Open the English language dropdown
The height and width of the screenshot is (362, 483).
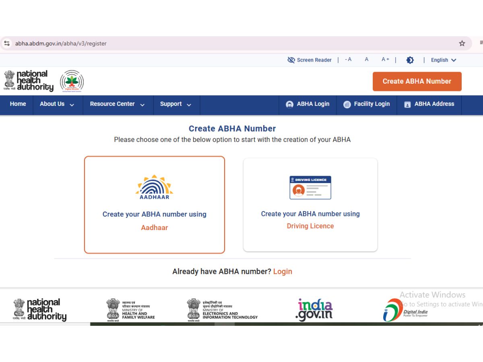[444, 60]
